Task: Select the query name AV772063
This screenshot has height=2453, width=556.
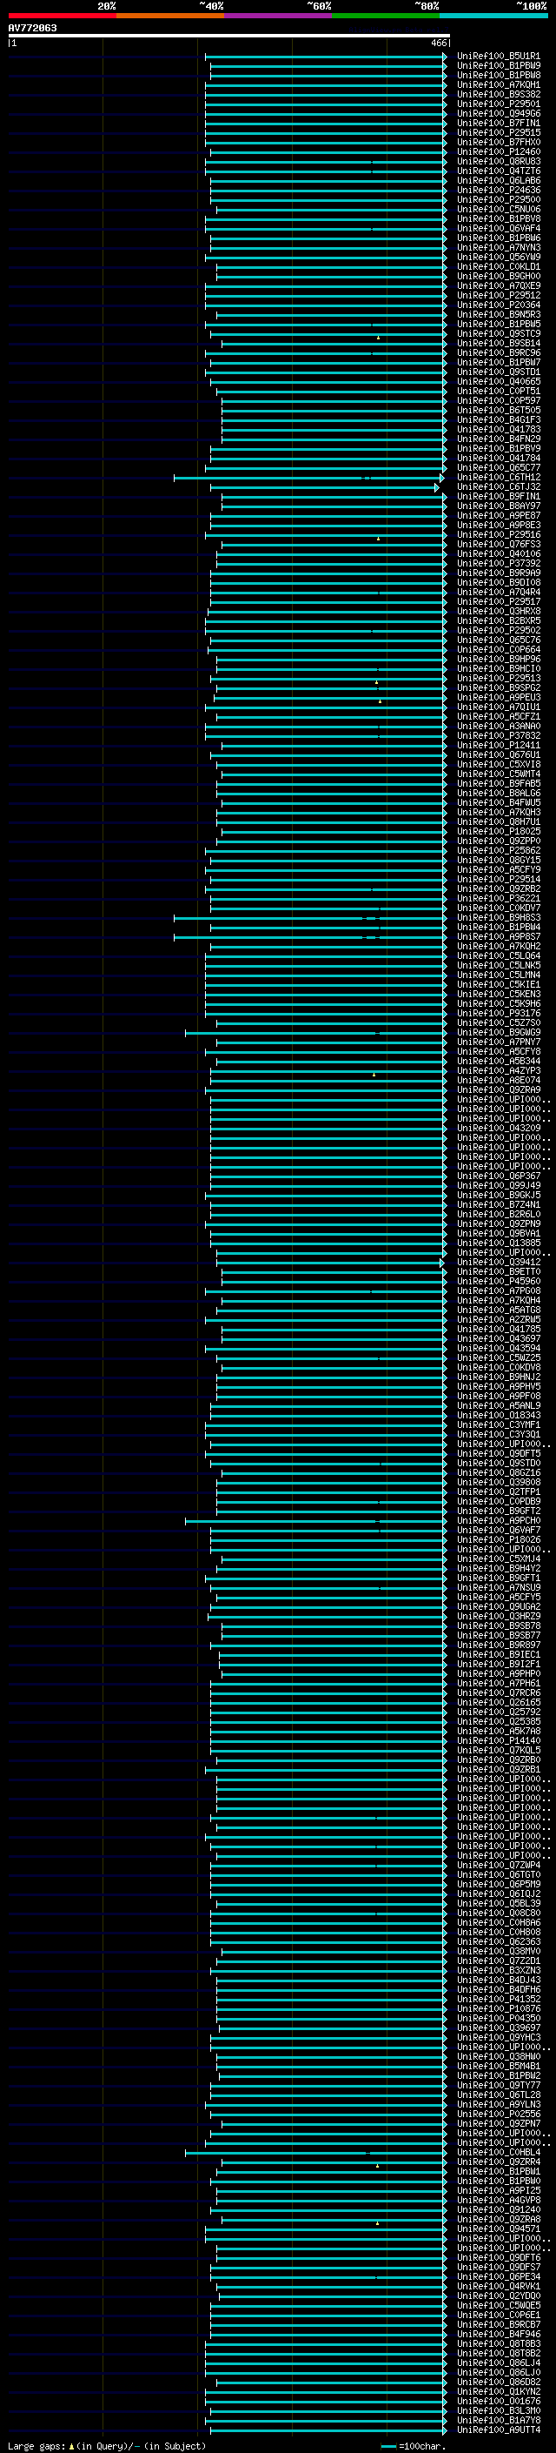Action: click(x=32, y=29)
